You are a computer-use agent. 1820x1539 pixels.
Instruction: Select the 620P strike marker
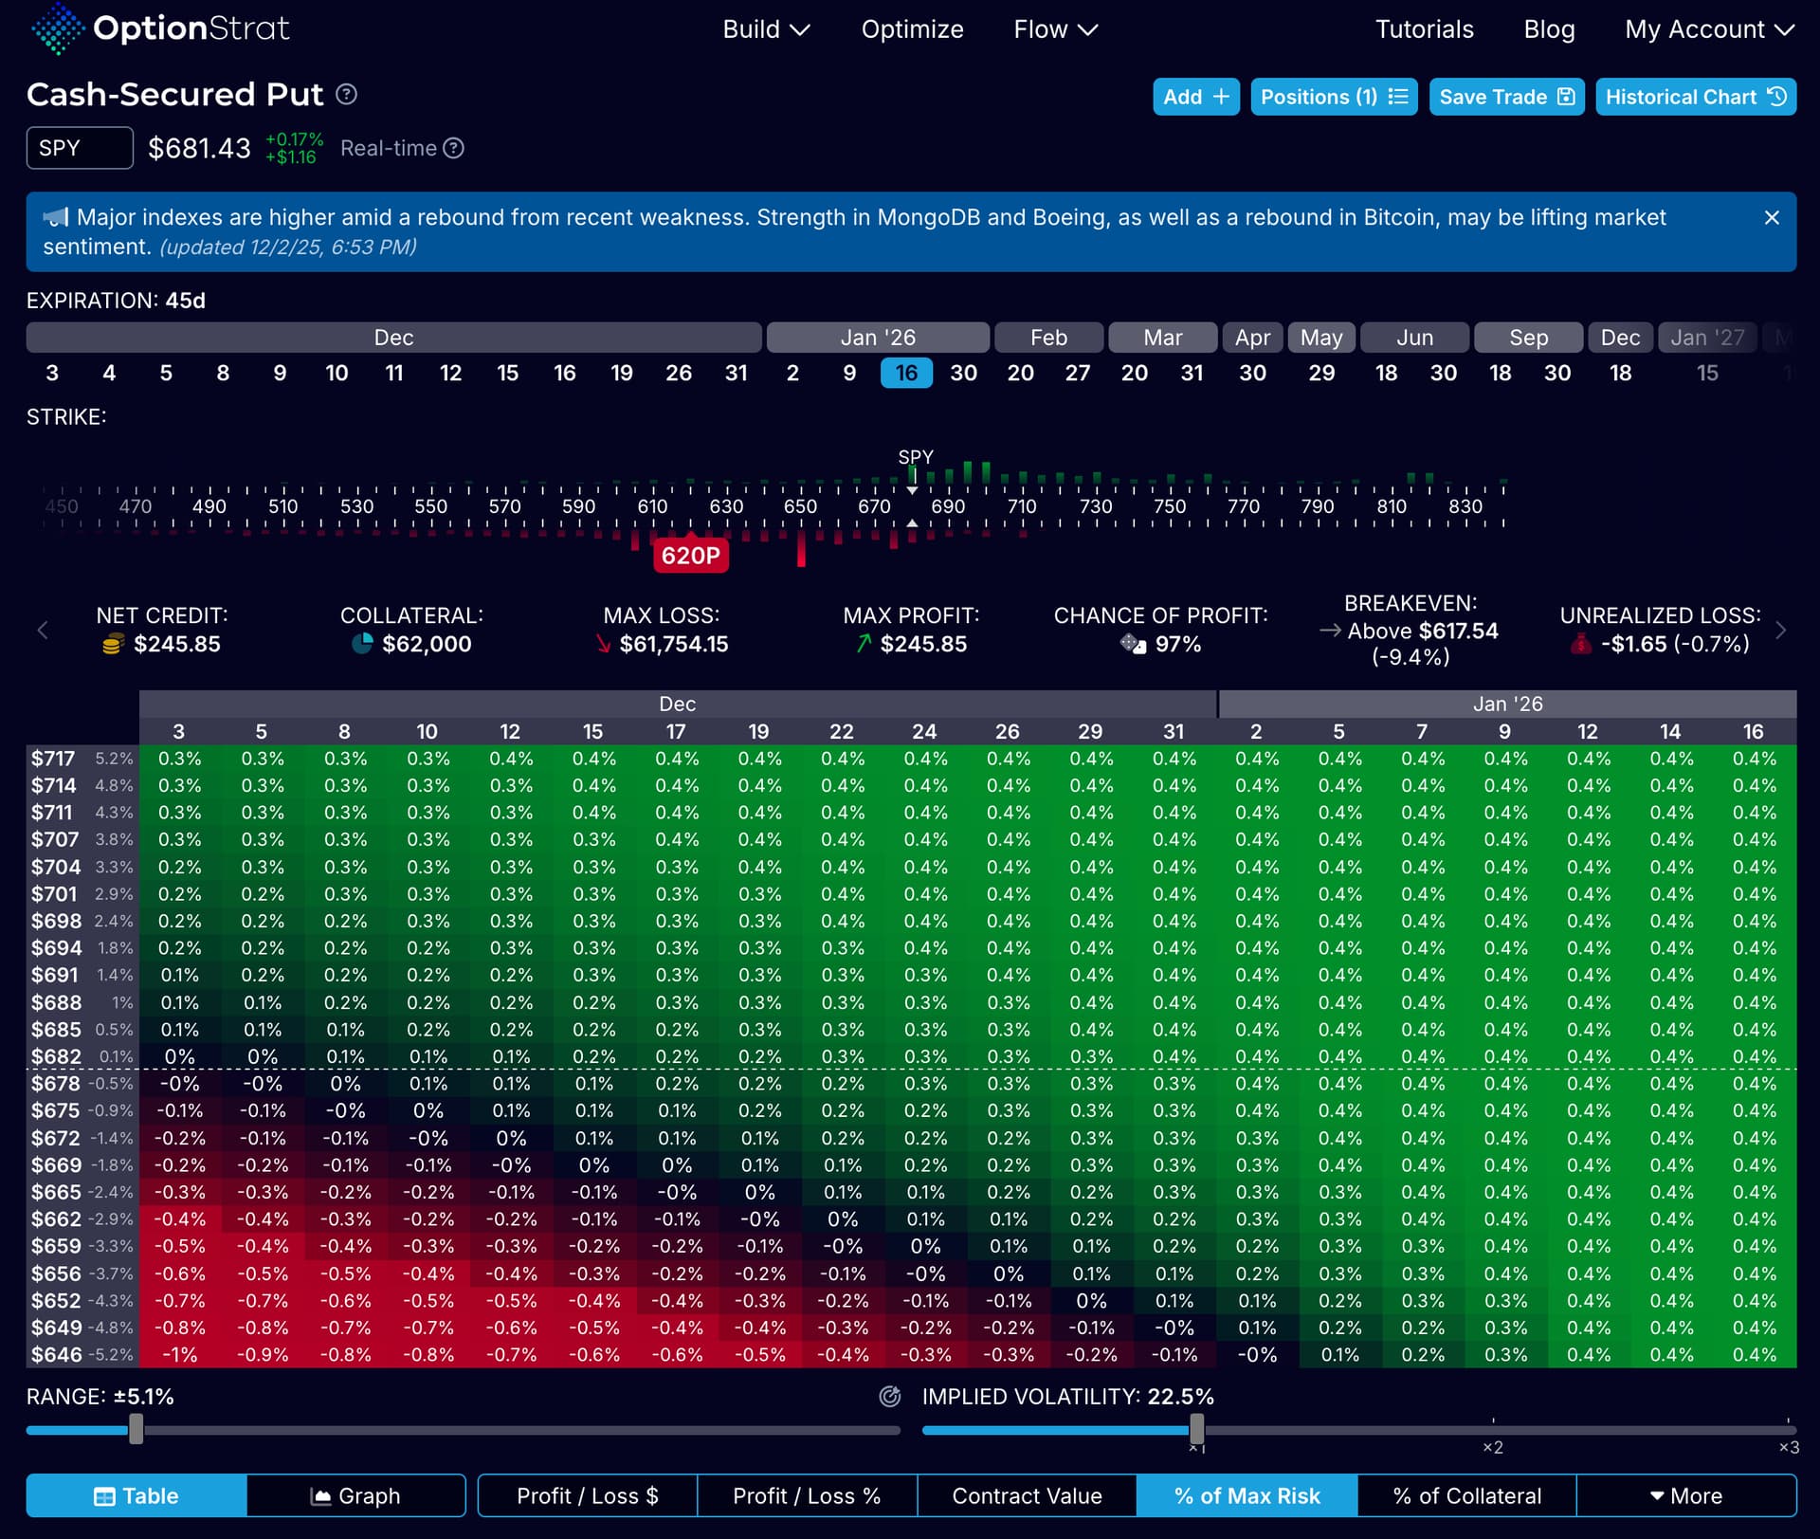(690, 556)
